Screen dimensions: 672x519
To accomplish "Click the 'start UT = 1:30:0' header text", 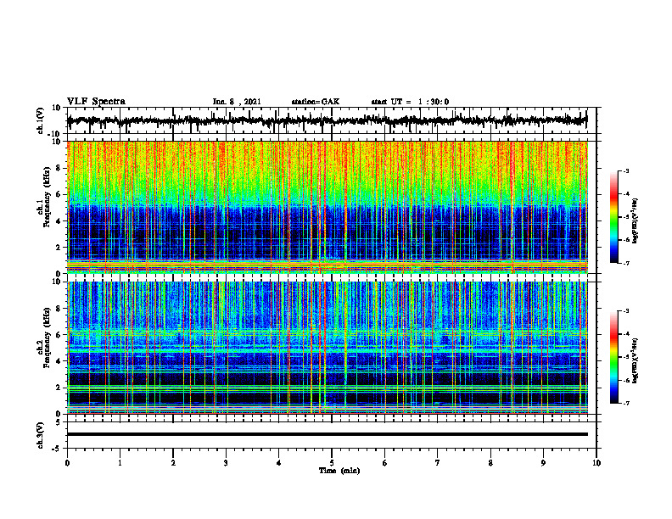I will point(410,102).
